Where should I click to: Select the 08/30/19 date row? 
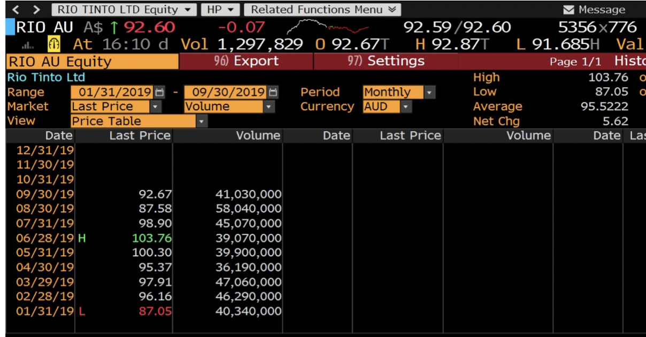point(45,209)
